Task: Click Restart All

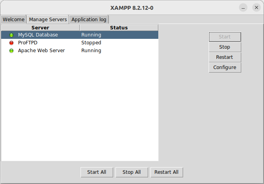Action: click(167, 172)
